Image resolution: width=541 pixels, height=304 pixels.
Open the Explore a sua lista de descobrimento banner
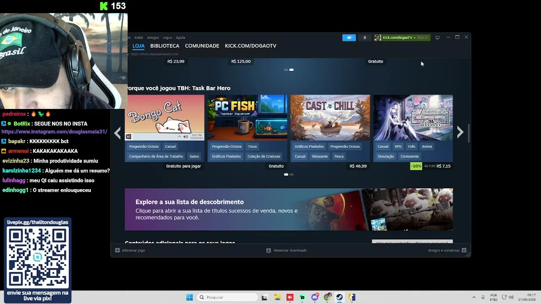point(289,209)
